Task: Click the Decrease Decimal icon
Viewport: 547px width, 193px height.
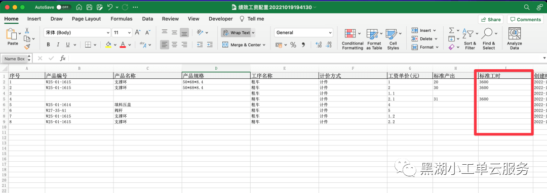Action: pyautogui.click(x=328, y=45)
